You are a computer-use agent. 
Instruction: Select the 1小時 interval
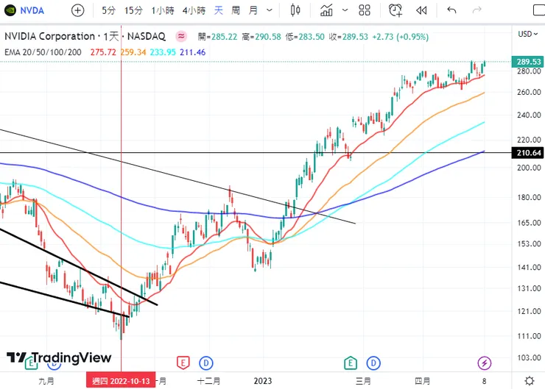(163, 10)
